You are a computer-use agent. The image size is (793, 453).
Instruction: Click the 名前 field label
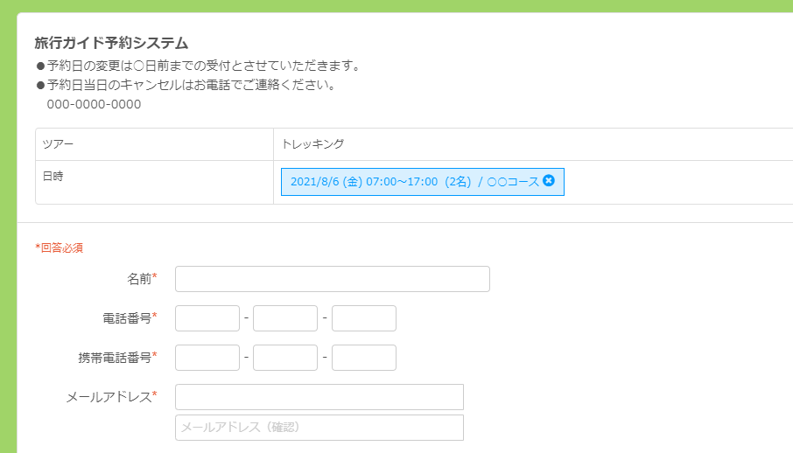click(139, 279)
